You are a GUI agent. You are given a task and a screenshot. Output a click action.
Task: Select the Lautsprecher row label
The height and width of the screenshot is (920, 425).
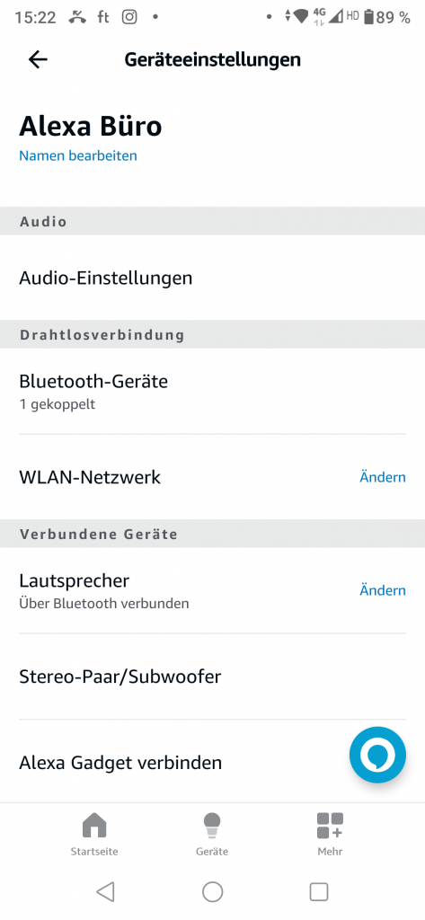74,580
